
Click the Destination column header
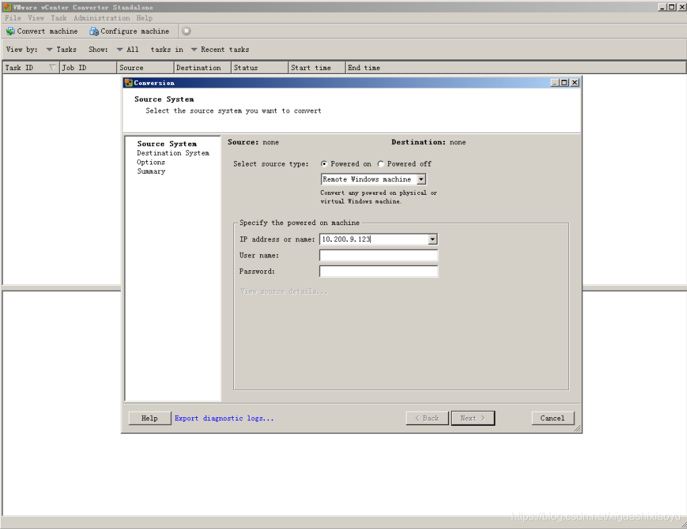[202, 67]
